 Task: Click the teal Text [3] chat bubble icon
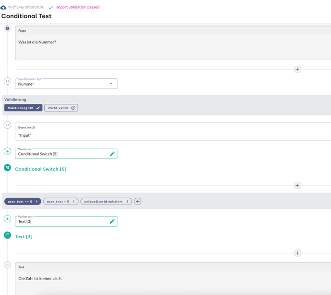coord(7,235)
